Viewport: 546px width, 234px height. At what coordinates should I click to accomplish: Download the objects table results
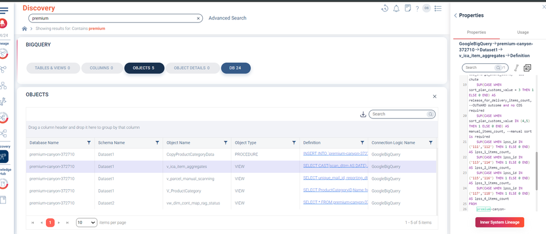363,115
